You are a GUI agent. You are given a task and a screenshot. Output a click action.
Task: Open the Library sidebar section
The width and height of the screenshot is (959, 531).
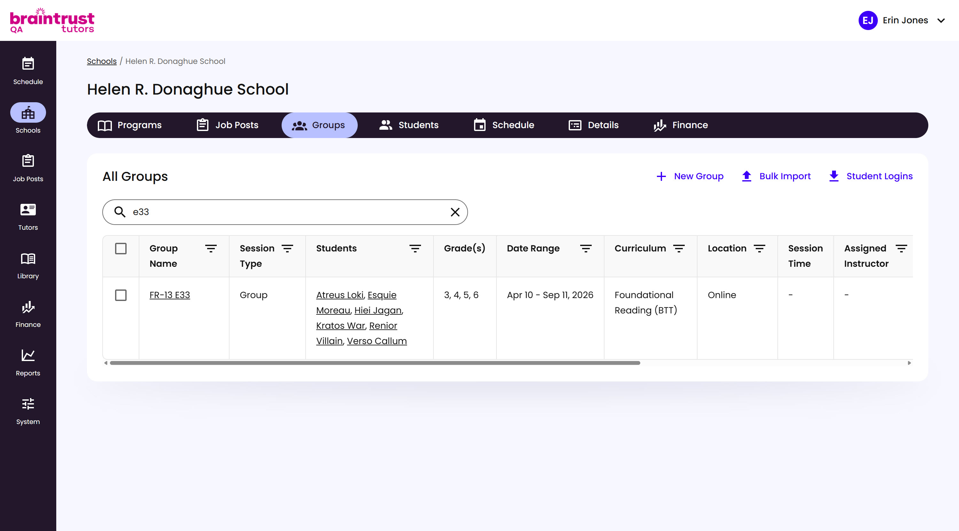point(28,265)
